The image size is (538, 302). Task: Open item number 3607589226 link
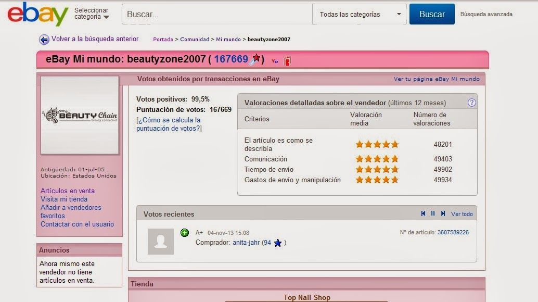coord(453,232)
